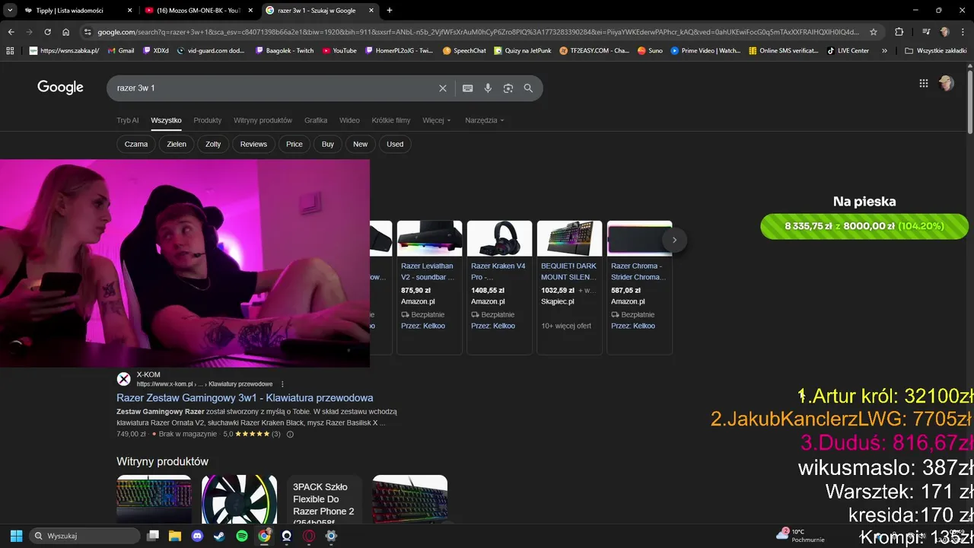Switch to Tipply Lista wiadomości tab
974x548 pixels.
[x=77, y=11]
